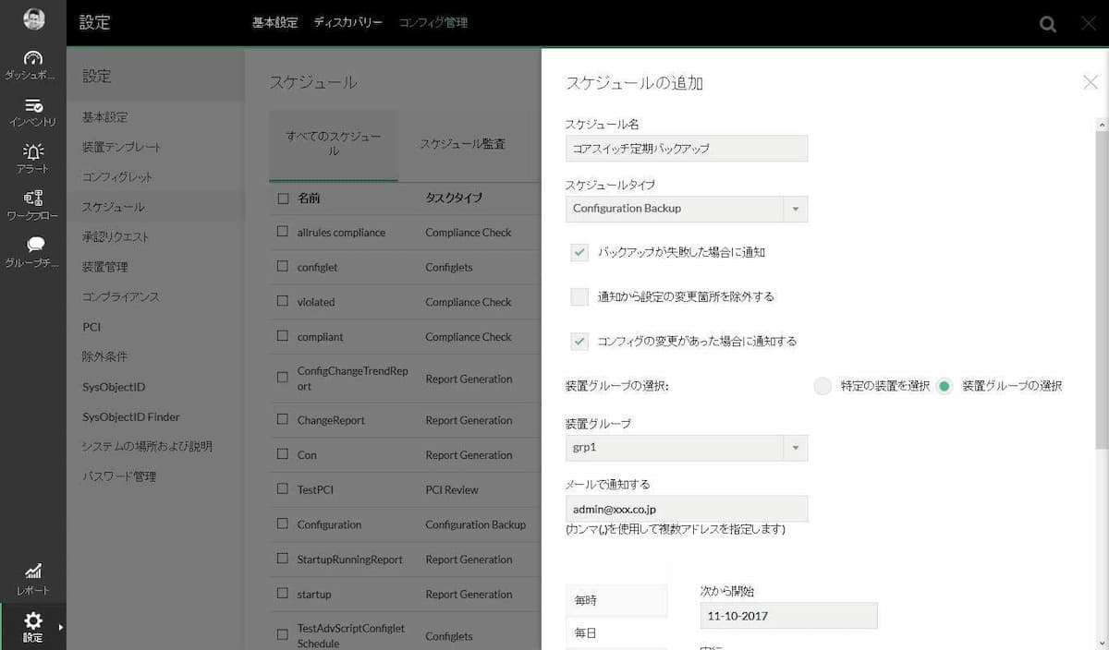Select the インベントリ sidebar icon
The width and height of the screenshot is (1109, 650).
tap(33, 106)
